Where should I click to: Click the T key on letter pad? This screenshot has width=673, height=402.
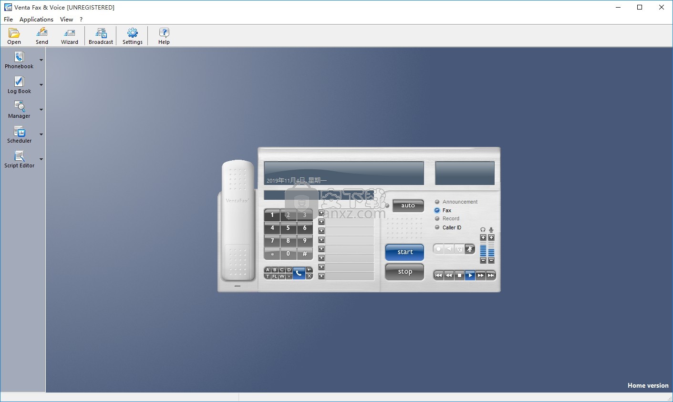point(268,276)
